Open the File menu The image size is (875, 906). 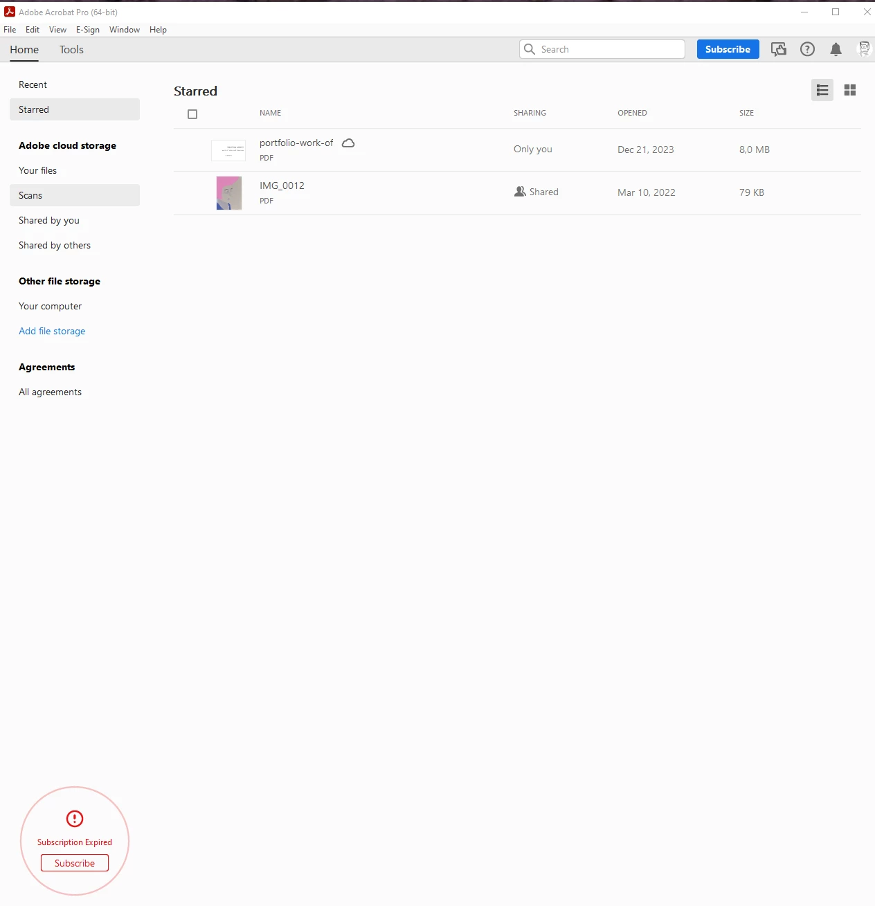(x=10, y=30)
